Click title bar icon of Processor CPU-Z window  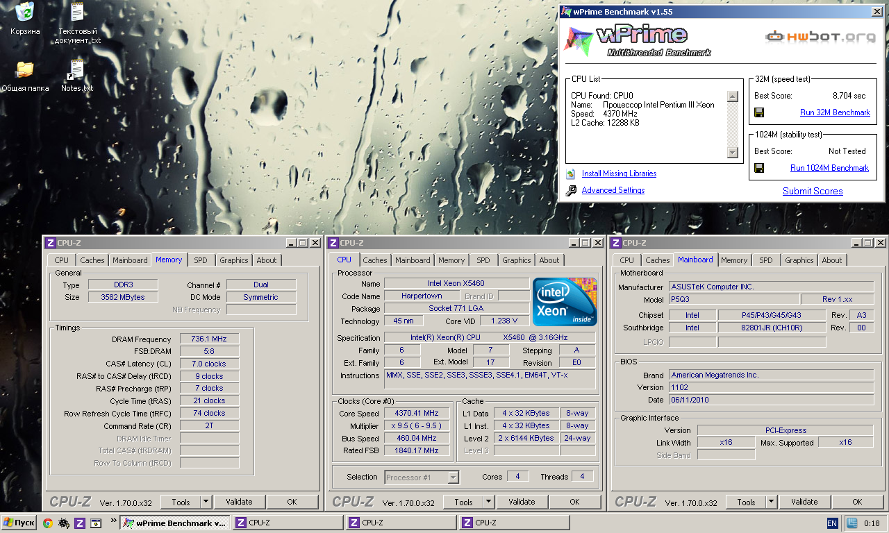(333, 243)
